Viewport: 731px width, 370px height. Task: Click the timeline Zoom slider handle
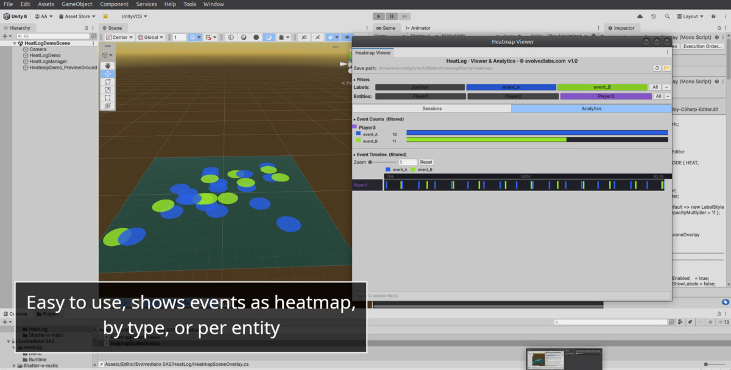coord(370,162)
